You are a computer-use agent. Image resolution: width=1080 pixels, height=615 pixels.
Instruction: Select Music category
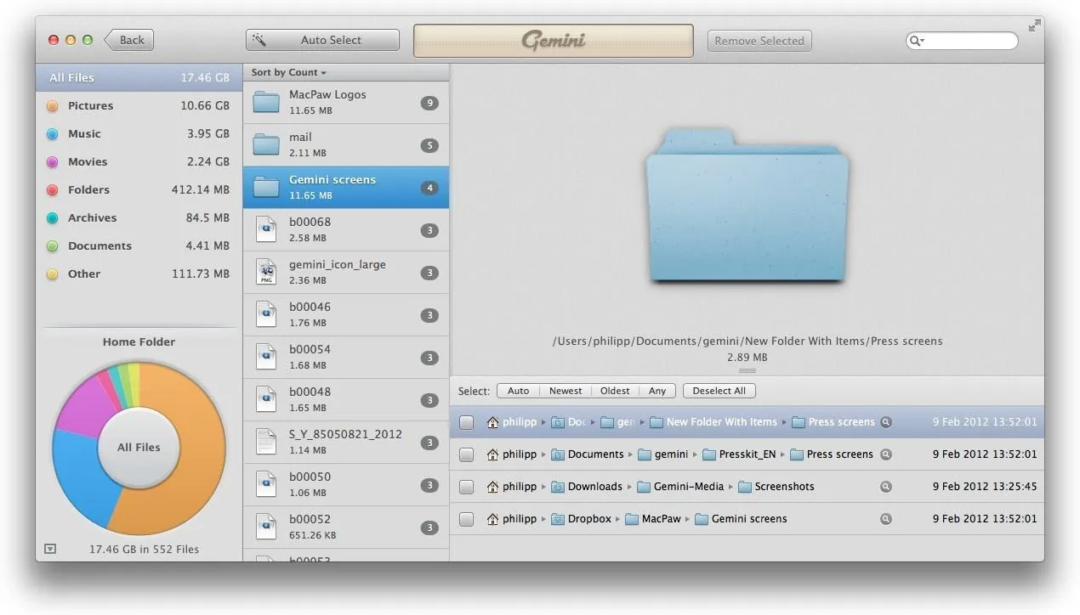[x=139, y=133]
